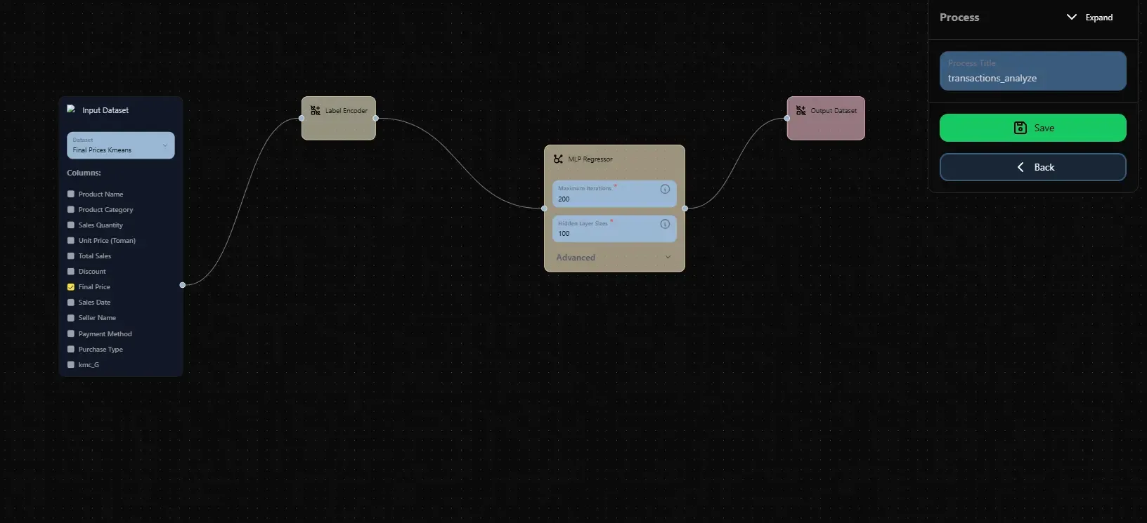Edit the Process Title field

pos(1032,71)
